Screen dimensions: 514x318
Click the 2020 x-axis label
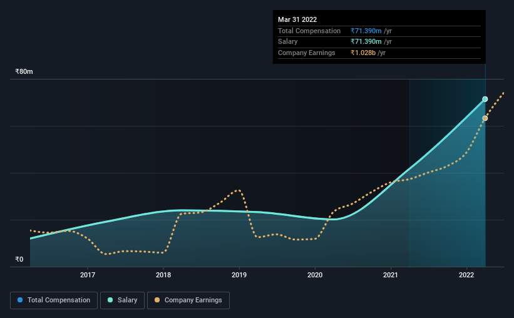(315, 275)
